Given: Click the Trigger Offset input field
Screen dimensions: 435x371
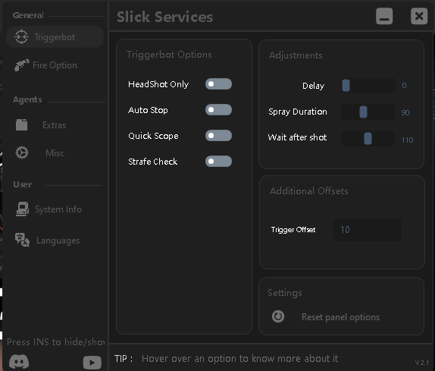Looking at the screenshot, I should [368, 230].
